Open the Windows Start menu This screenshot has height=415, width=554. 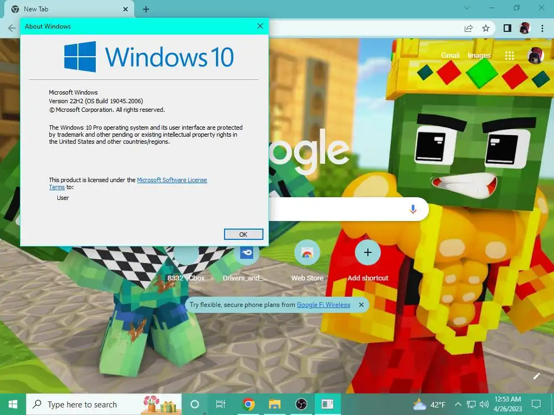13,404
